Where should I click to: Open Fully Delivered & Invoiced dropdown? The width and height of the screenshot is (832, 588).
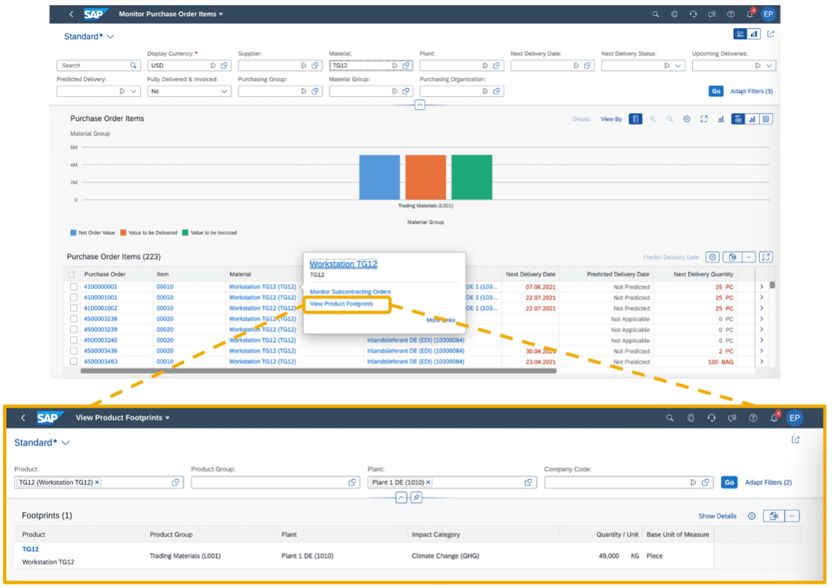tap(189, 92)
